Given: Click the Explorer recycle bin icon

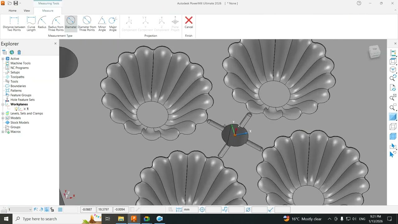Looking at the screenshot, I should pyautogui.click(x=19, y=52).
